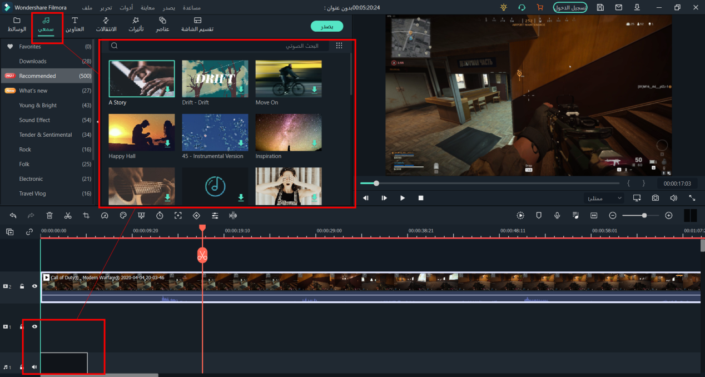Click the preview progress slider handle
This screenshot has height=377, width=705.
coord(376,183)
